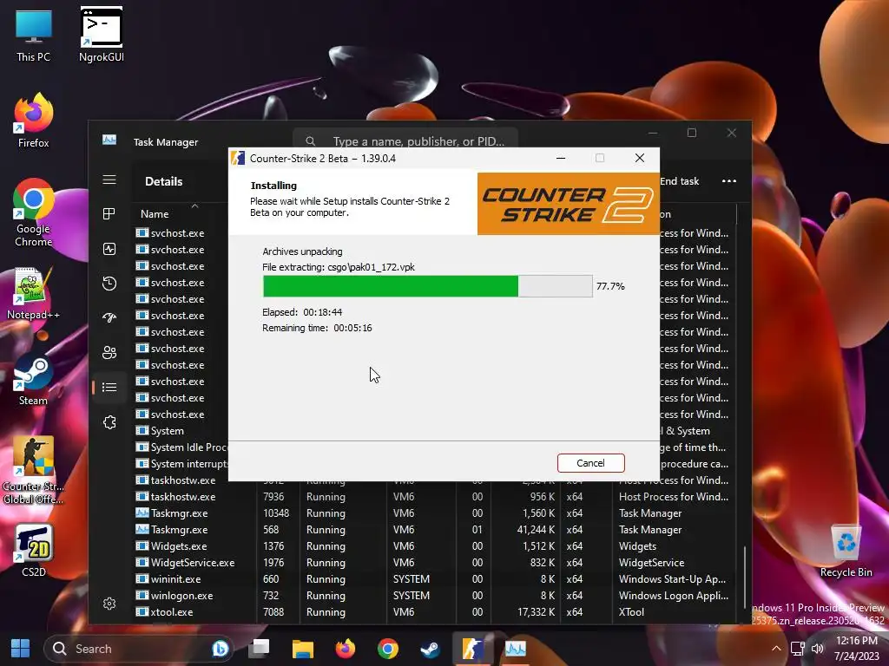The height and width of the screenshot is (666, 889).
Task: Select WidgetService.exe process row
Action: tap(434, 563)
